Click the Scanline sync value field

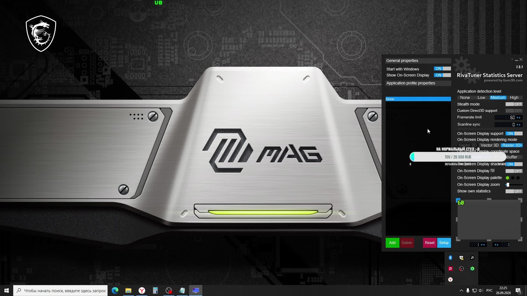505,125
